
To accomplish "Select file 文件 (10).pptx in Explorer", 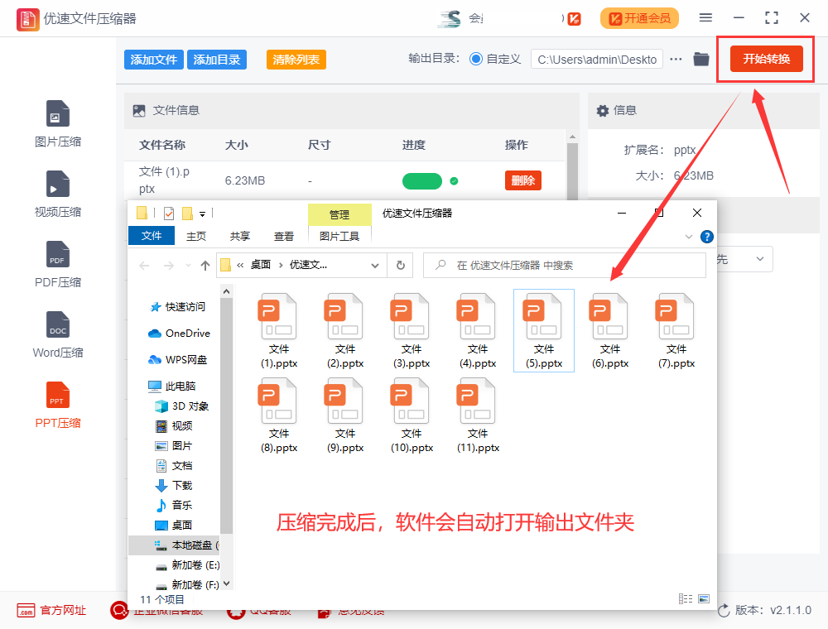I will (x=412, y=415).
